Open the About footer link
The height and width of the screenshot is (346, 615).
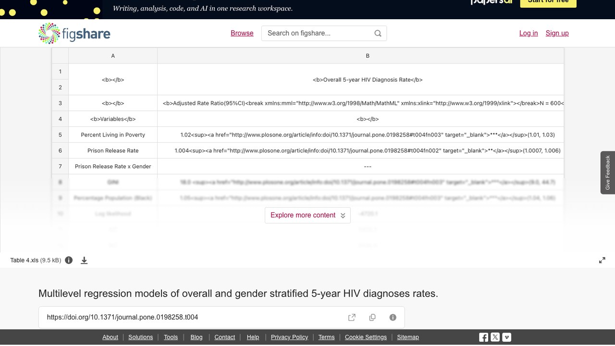click(110, 337)
